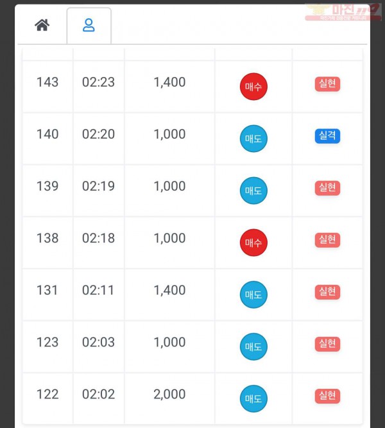Select the 2,000 amount cell

point(169,398)
